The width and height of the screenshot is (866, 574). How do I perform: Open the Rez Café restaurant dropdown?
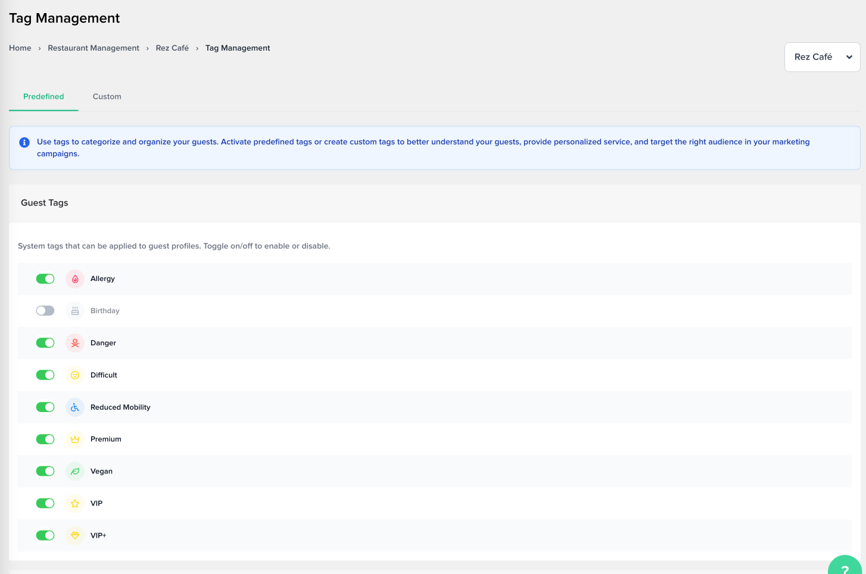click(x=822, y=57)
